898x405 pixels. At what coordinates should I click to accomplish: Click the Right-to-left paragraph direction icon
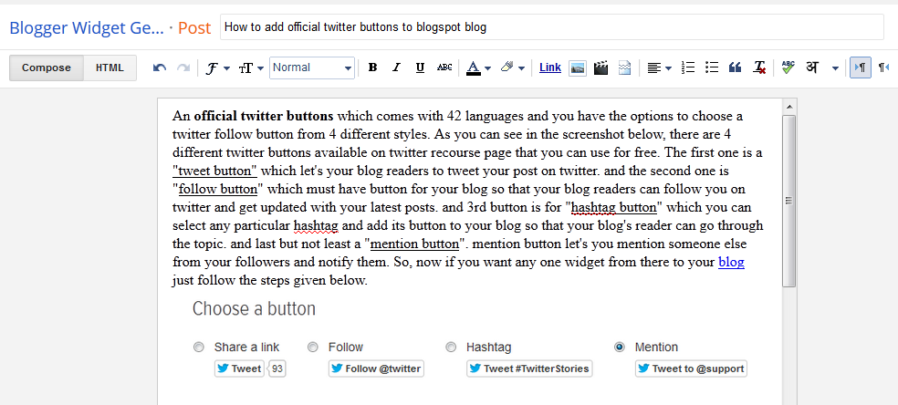pos(884,67)
